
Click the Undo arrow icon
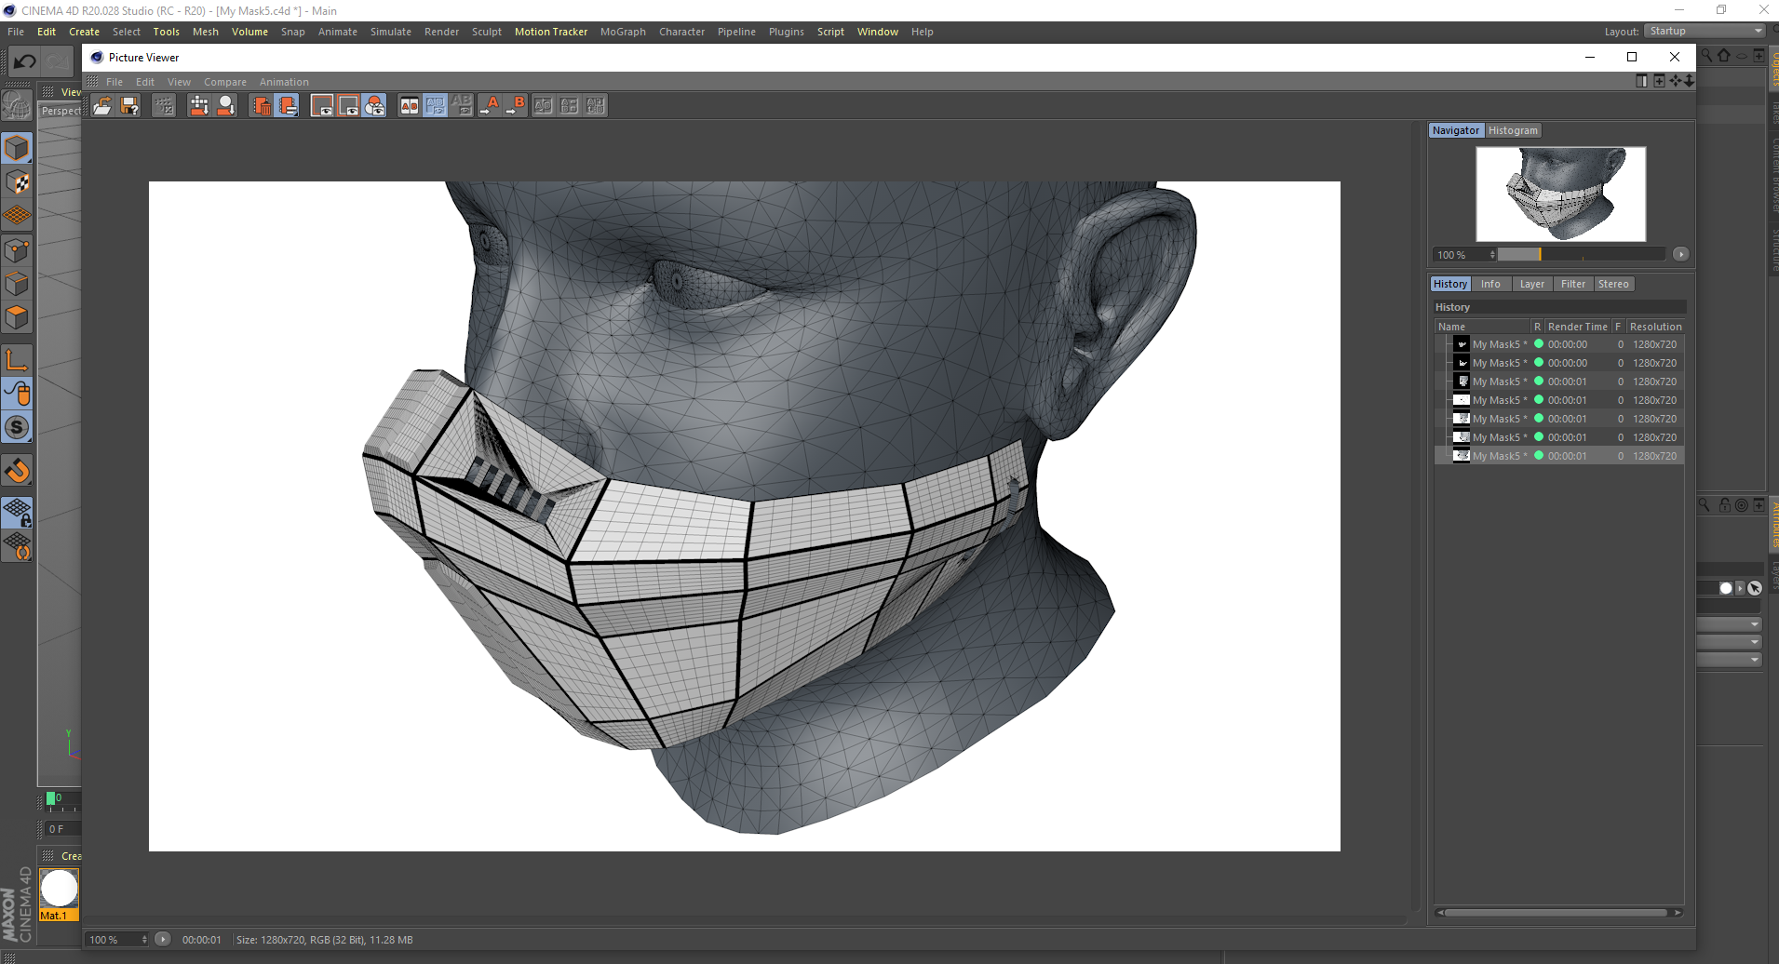[x=24, y=61]
